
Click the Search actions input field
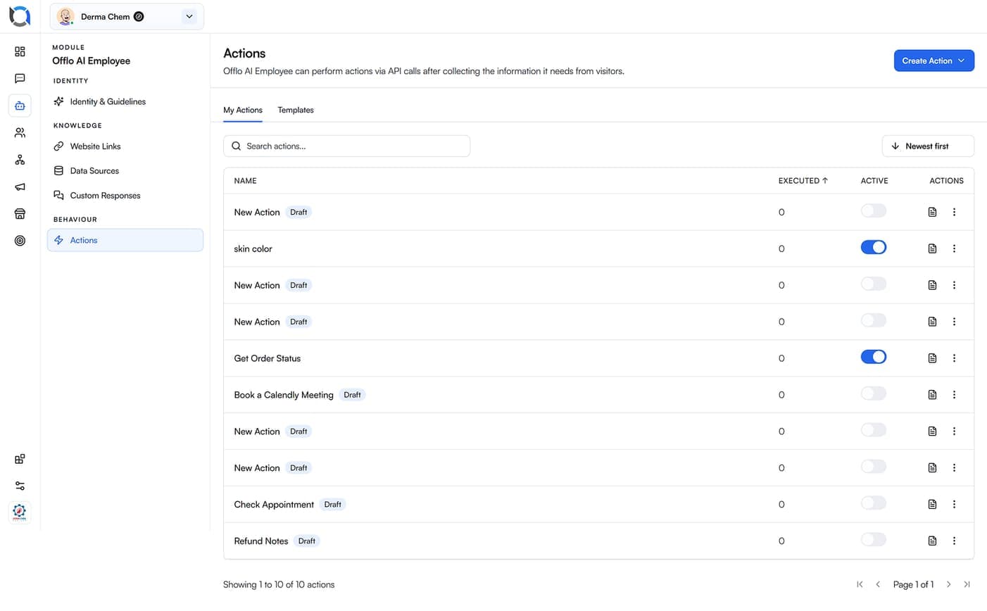click(x=346, y=146)
